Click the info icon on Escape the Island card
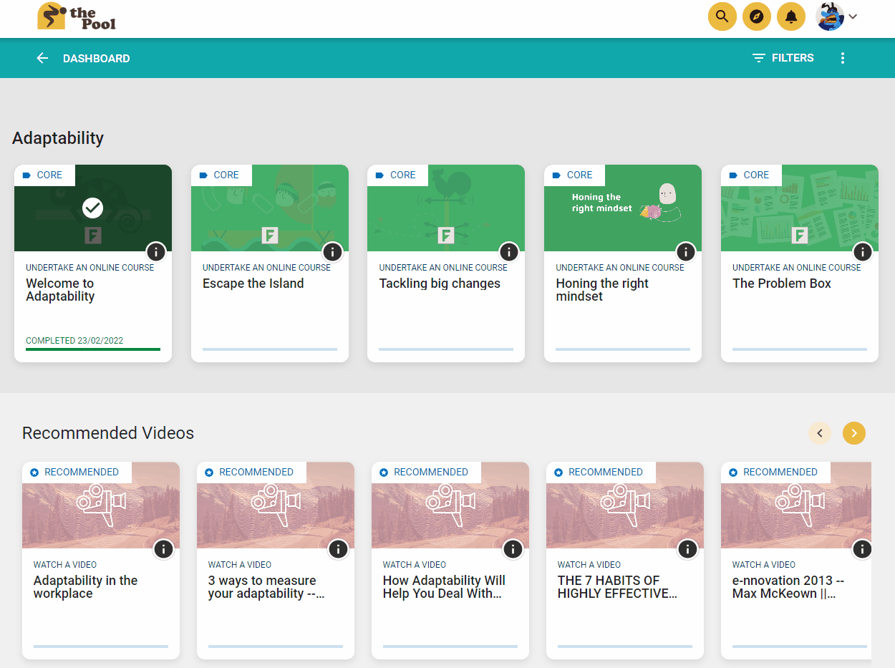 point(332,252)
